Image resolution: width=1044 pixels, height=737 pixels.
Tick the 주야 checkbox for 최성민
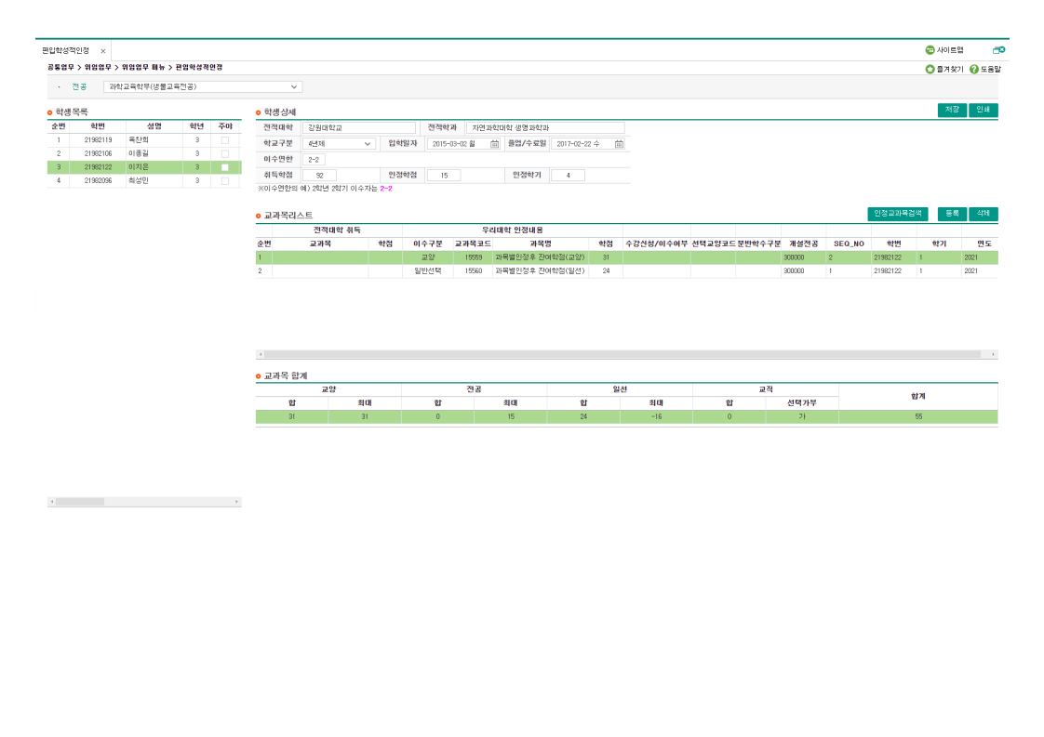click(x=224, y=180)
